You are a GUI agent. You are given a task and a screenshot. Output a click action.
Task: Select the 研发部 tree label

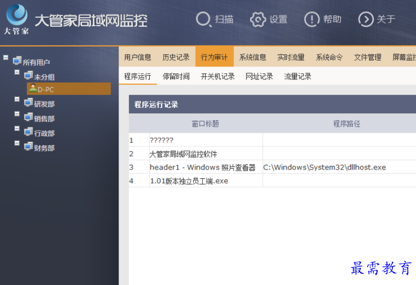tap(45, 104)
